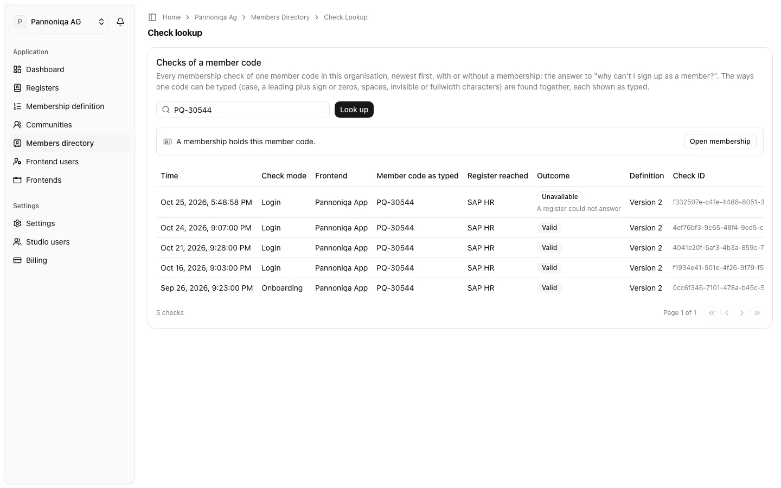This screenshot has height=488, width=781.
Task: Click the Communities people icon
Action: pos(17,125)
